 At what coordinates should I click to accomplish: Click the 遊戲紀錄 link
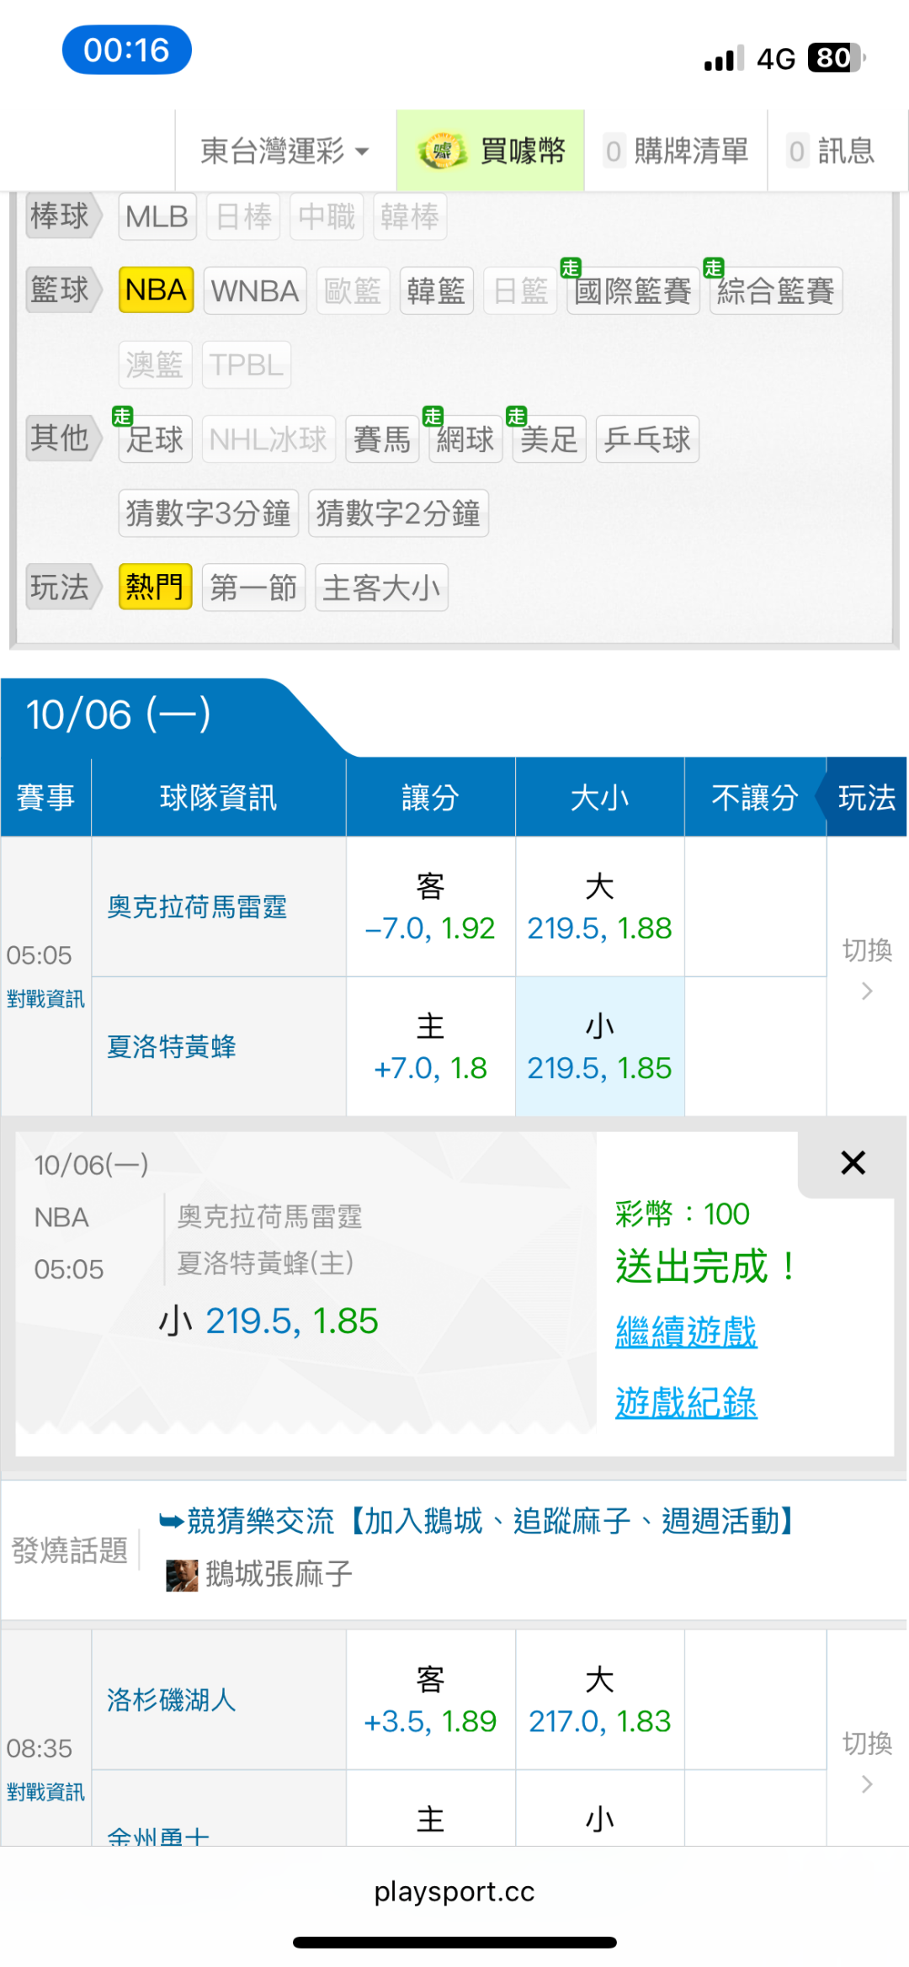point(686,1403)
